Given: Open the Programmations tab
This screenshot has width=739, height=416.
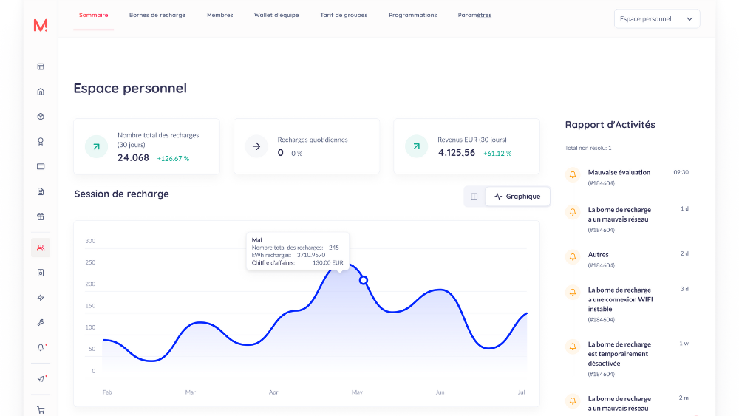Looking at the screenshot, I should pos(413,15).
